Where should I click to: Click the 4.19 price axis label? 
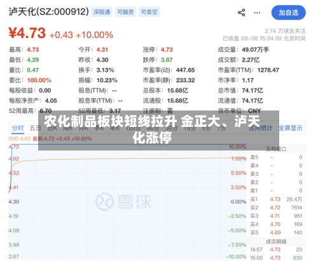click(x=13, y=216)
